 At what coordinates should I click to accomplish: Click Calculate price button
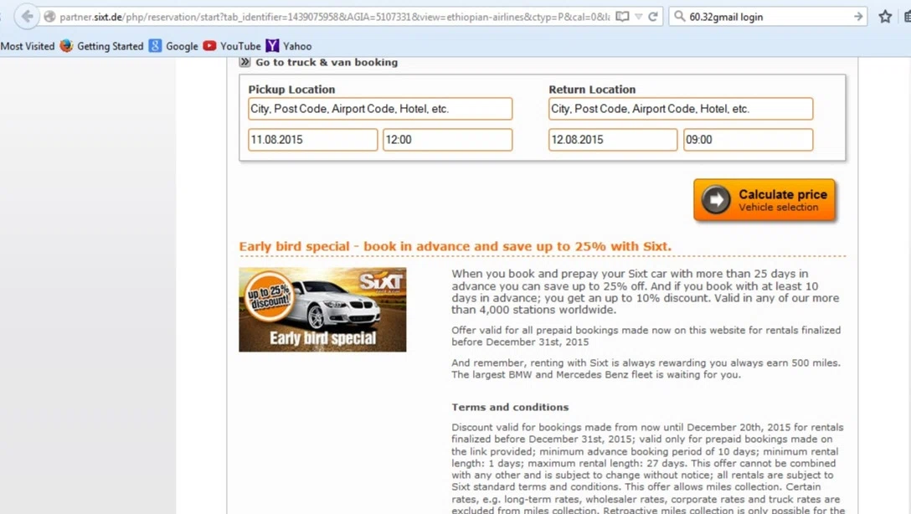(x=764, y=200)
